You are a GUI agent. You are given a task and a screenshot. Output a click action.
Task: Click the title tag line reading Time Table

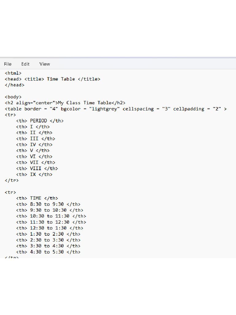pos(52,79)
